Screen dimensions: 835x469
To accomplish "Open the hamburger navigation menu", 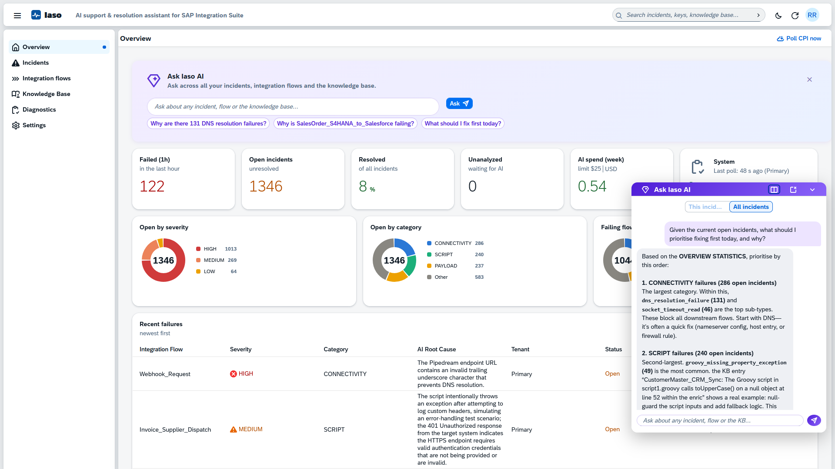I will coord(17,15).
